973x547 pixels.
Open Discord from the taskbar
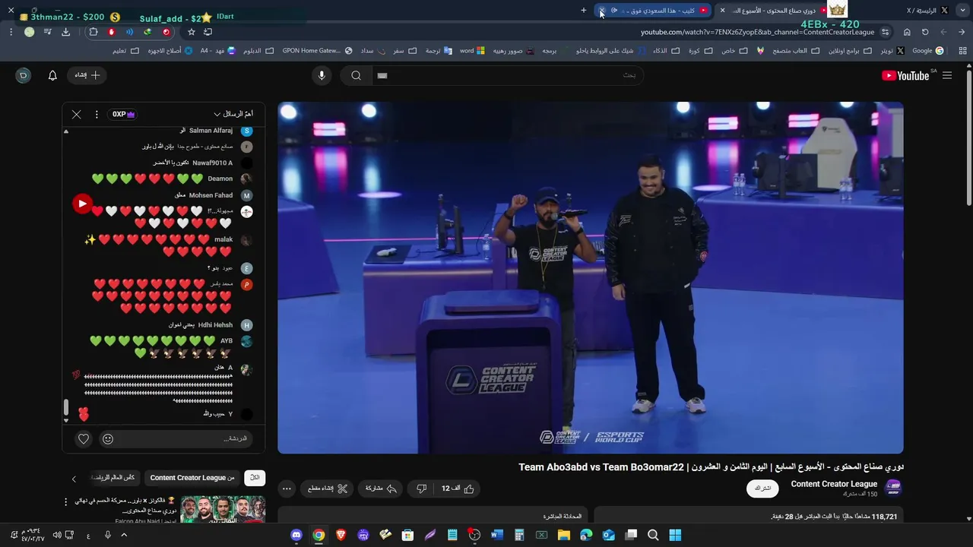pyautogui.click(x=296, y=535)
